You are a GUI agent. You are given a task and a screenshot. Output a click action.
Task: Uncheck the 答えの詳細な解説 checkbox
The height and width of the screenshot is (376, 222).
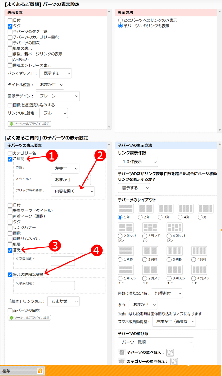(10, 275)
